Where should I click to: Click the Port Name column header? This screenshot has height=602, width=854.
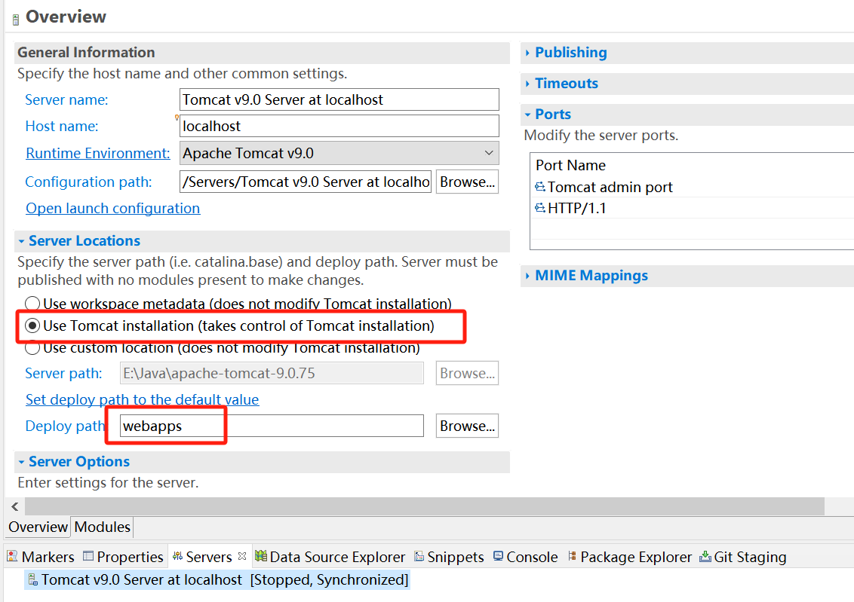[x=570, y=165]
